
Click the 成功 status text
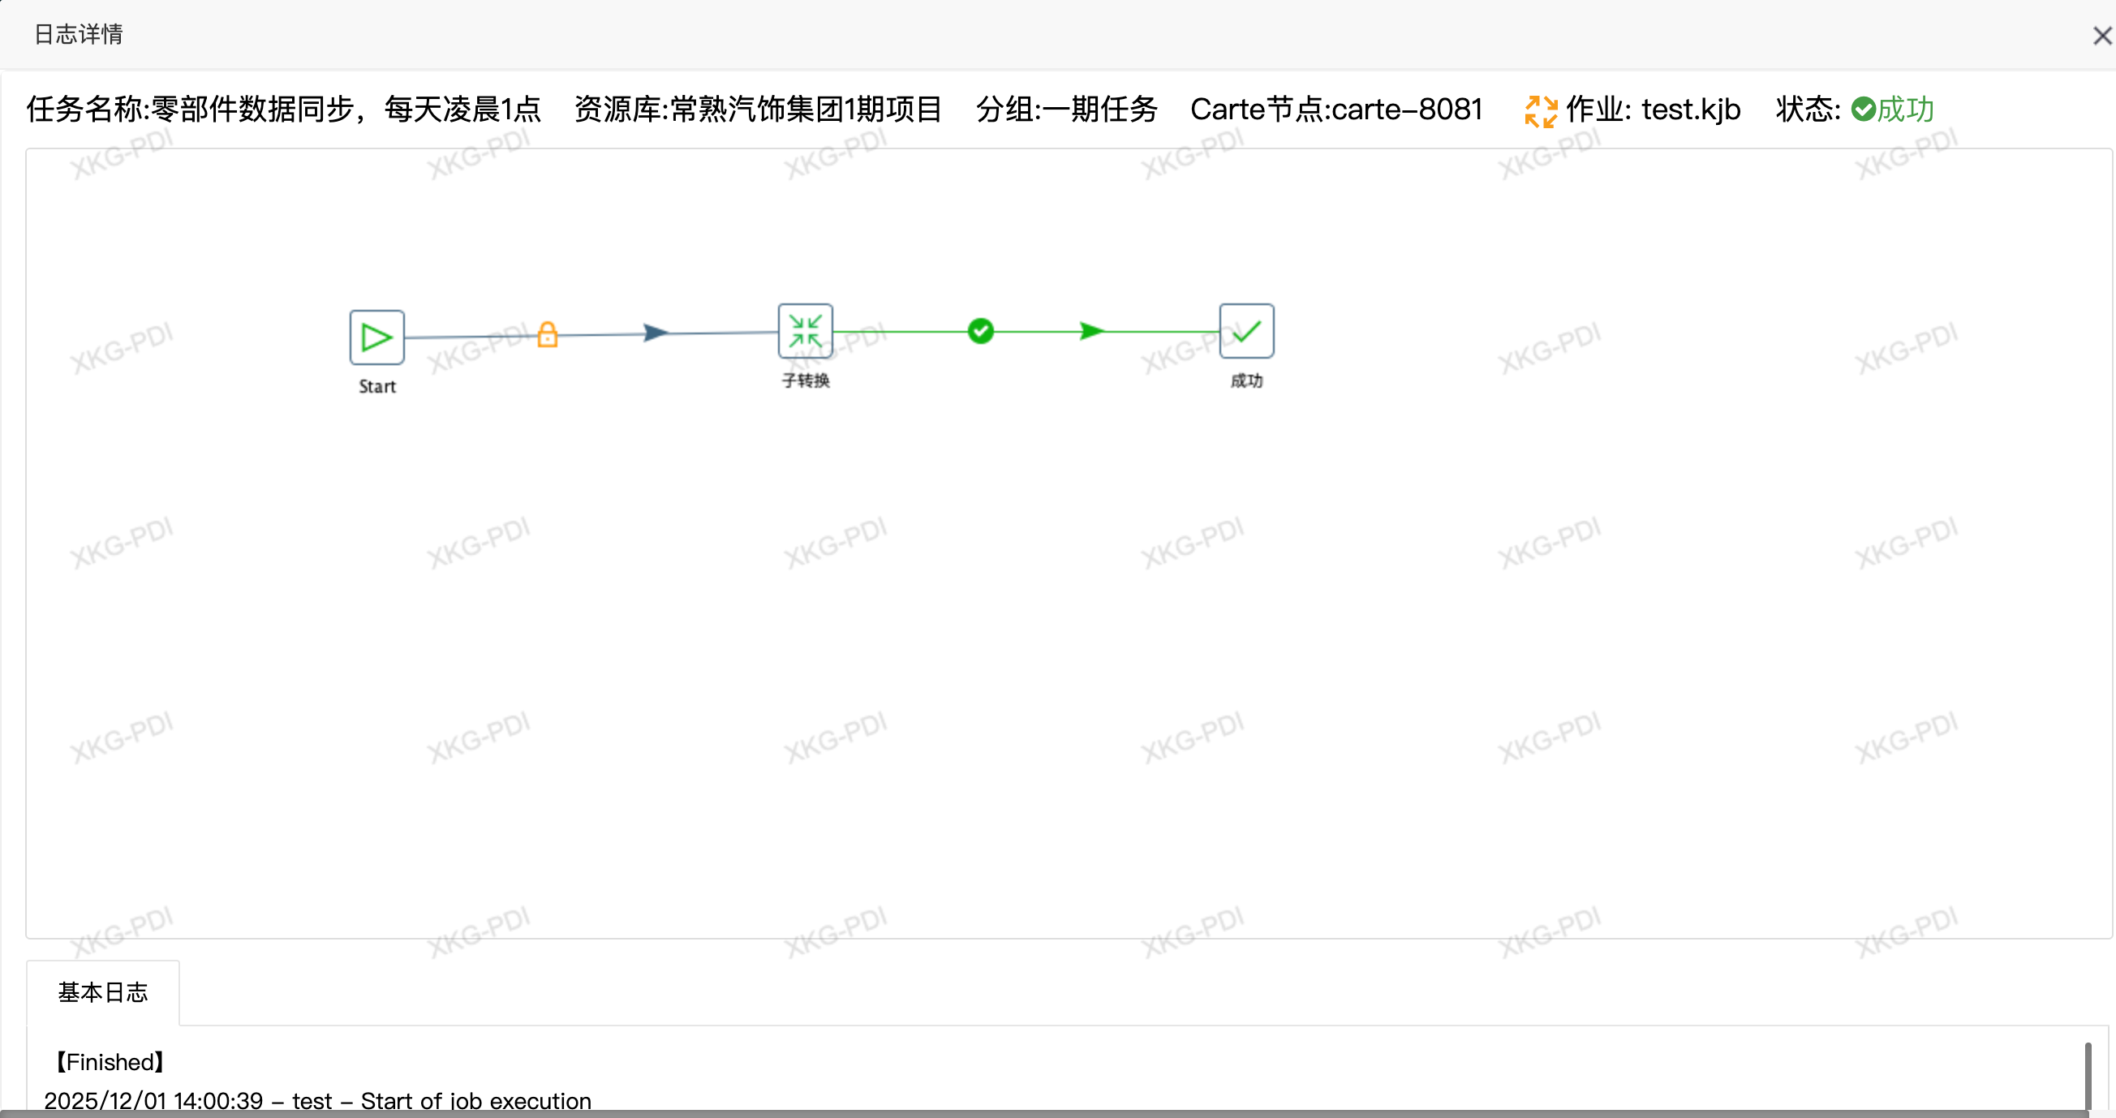point(1906,109)
